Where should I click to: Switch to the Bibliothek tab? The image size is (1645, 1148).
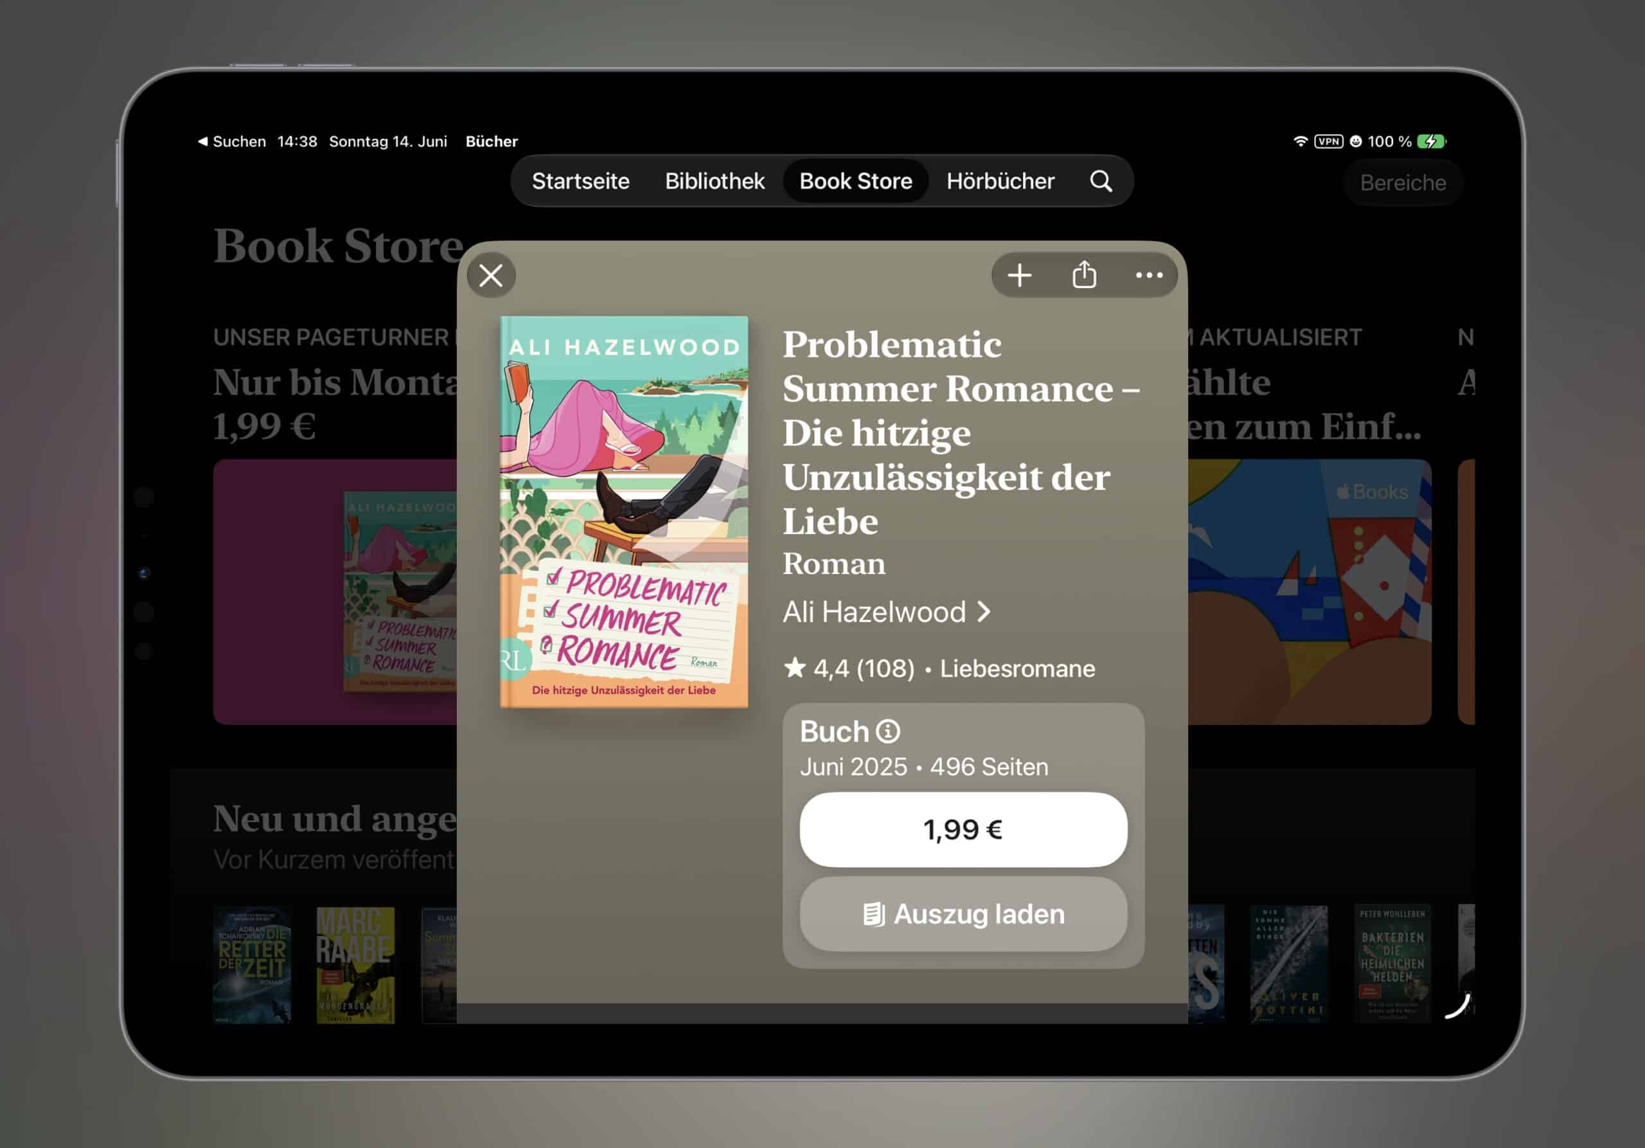[715, 181]
